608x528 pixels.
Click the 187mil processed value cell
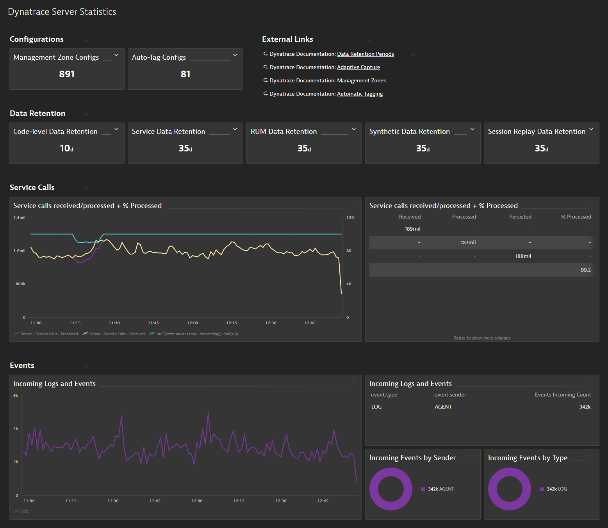click(x=468, y=243)
